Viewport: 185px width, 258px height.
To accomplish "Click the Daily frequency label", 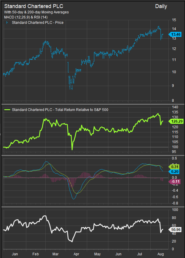I will (161, 6).
